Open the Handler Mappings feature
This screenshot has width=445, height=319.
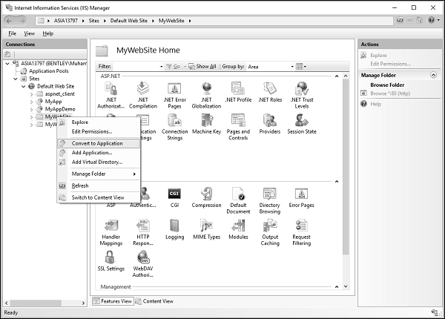[x=111, y=232]
